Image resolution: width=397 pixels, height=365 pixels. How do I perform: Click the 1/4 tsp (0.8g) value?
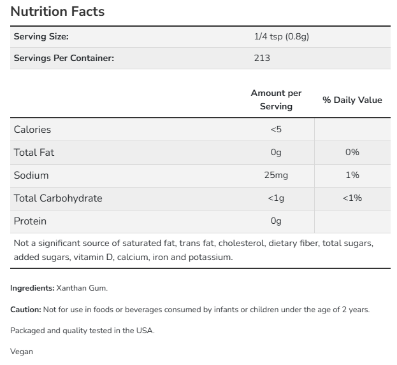[281, 37]
